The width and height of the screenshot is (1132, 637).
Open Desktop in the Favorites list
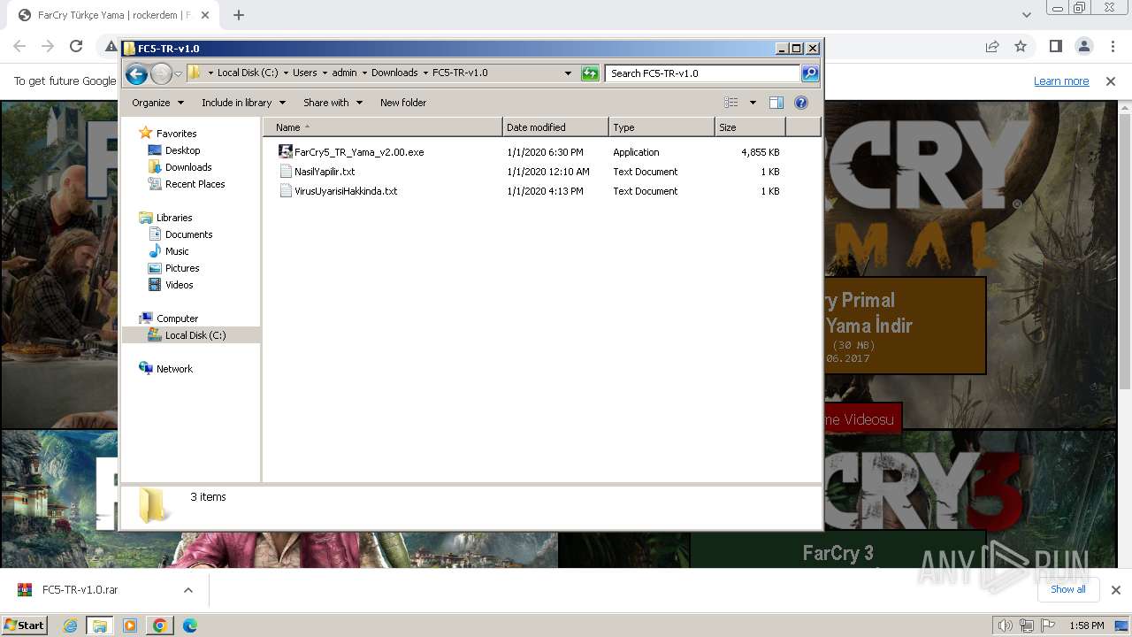click(x=183, y=150)
